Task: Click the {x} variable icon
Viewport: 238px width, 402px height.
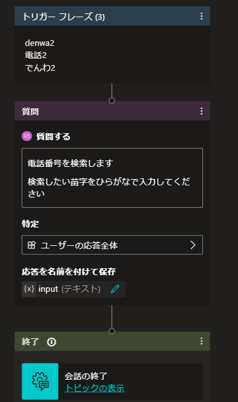Action: (x=29, y=289)
